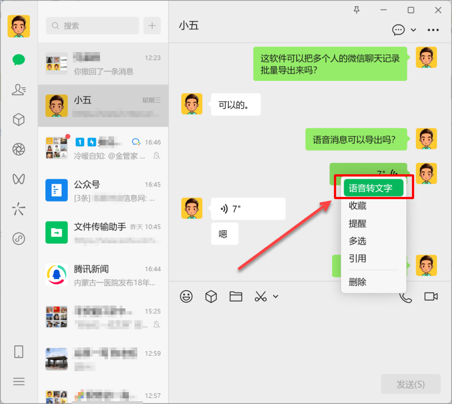This screenshot has width=452, height=404.
Task: Open Favorites cube icon in sidebar
Action: [x=19, y=119]
